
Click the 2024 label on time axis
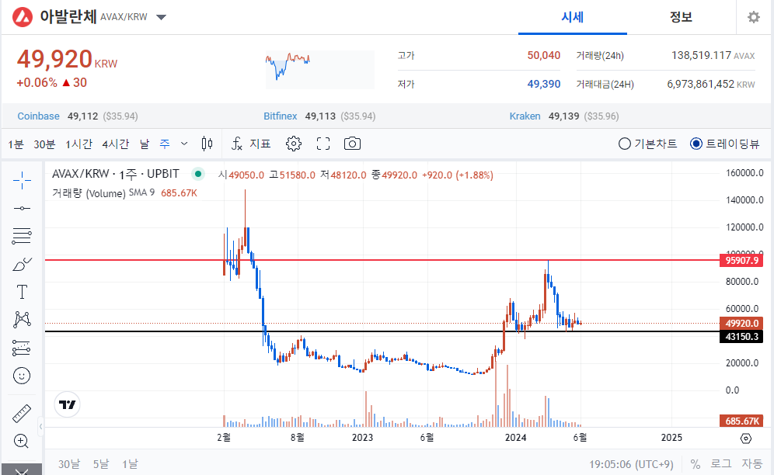[515, 438]
